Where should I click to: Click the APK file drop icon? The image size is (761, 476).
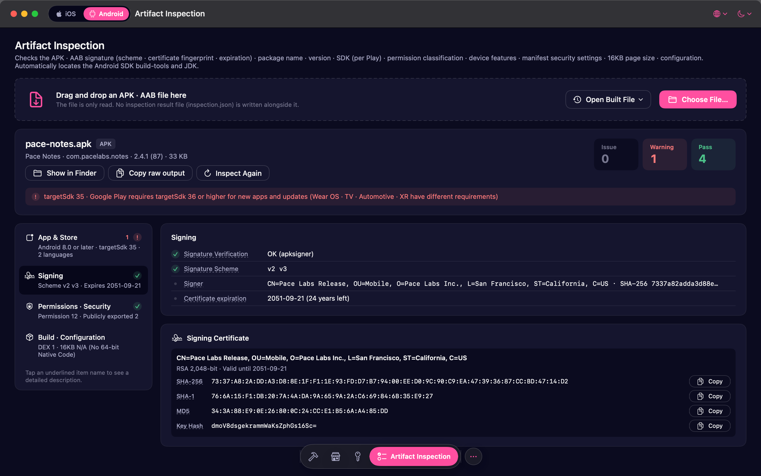point(36,99)
